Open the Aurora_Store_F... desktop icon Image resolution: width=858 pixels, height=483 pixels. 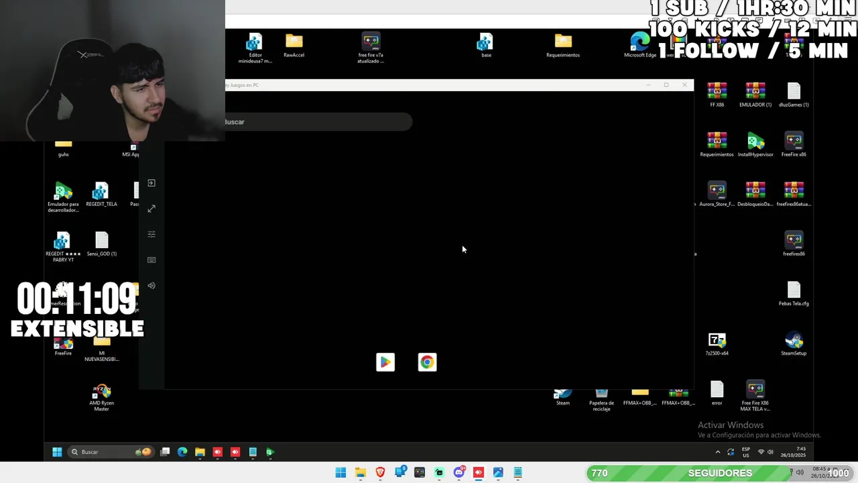pyautogui.click(x=717, y=194)
